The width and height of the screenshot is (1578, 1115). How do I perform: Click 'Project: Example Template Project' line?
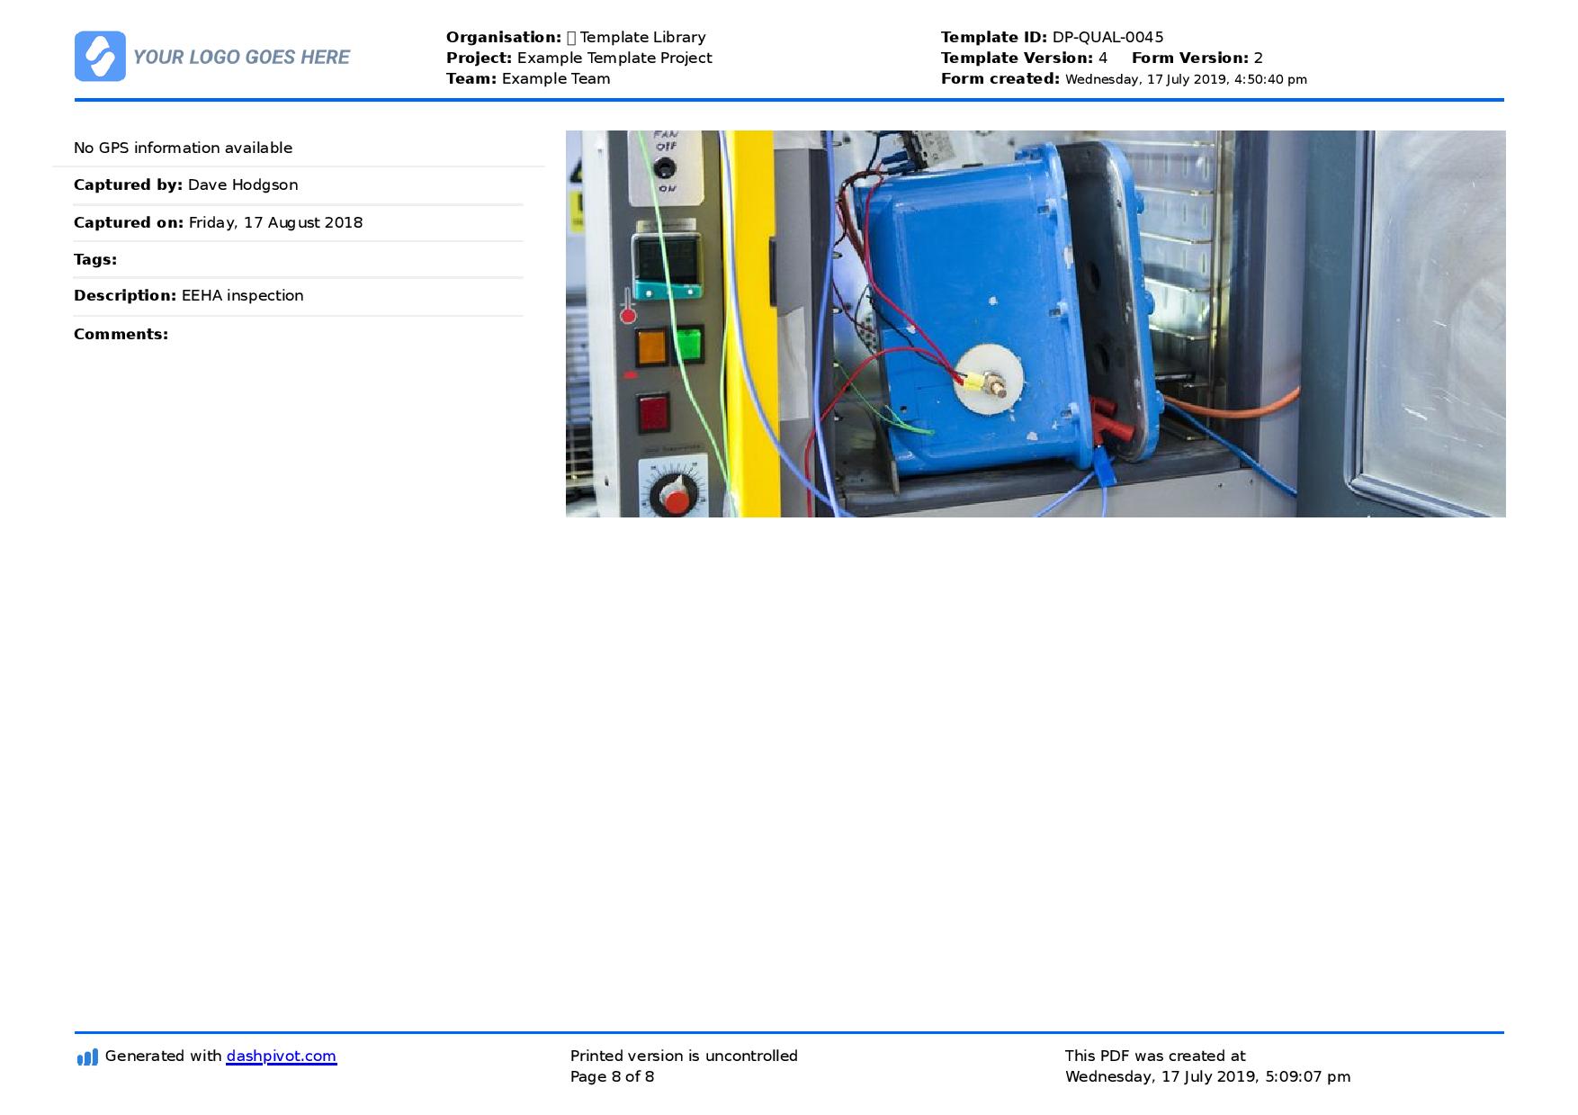[x=578, y=58]
